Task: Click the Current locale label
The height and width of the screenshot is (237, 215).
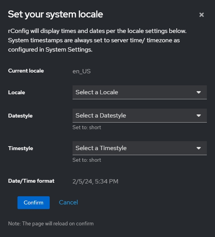Action: click(x=26, y=71)
